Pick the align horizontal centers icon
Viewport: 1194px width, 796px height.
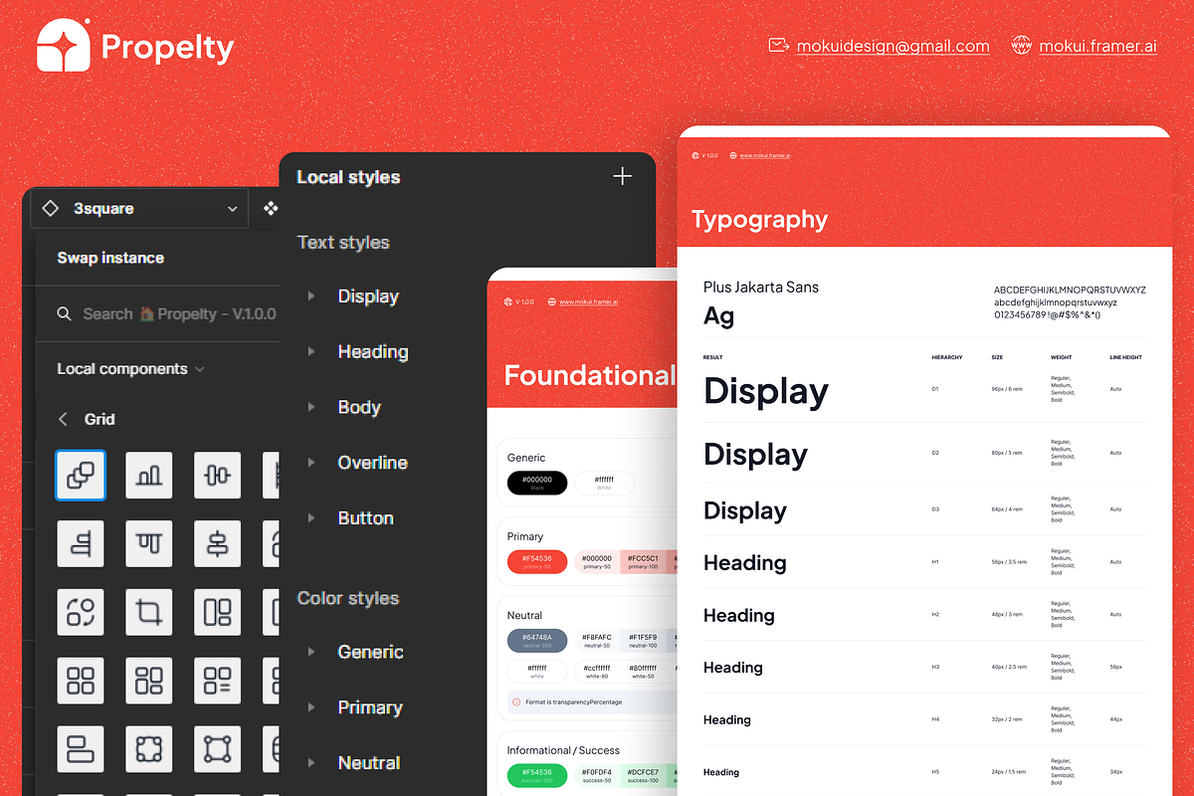tap(218, 543)
